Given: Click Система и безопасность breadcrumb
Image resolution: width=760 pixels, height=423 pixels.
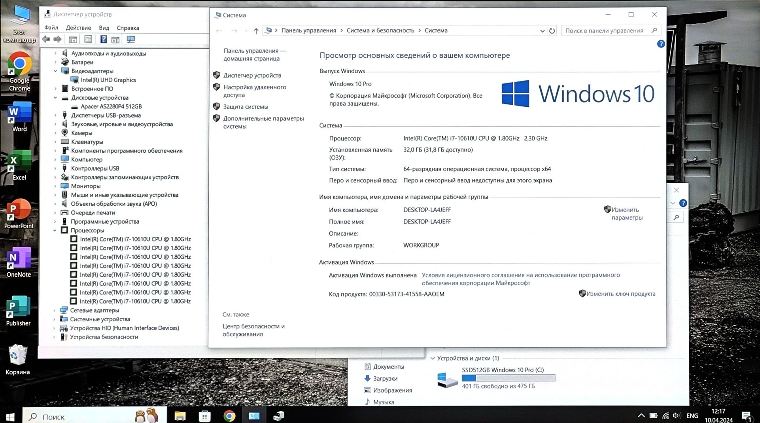Looking at the screenshot, I should (x=380, y=30).
